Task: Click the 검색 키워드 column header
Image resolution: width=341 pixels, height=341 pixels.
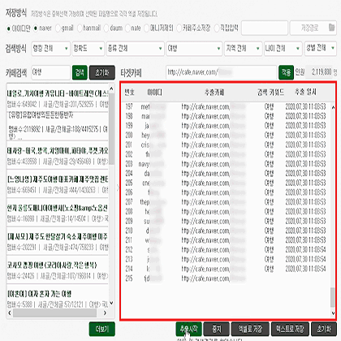Action: tap(270, 93)
